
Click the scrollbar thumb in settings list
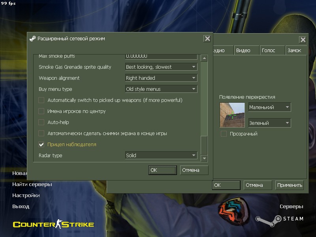point(204,145)
